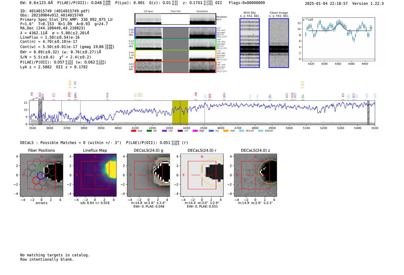The width and height of the screenshot is (404, 275).
Task: Click the green Hγ line label near 5080 Å
Action: 303,97
